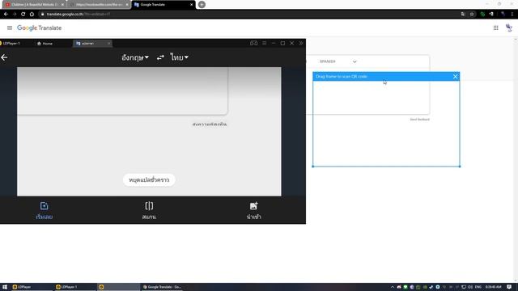Image resolution: width=518 pixels, height=291 pixels.
Task: Open the notification center
Action: 509,287
